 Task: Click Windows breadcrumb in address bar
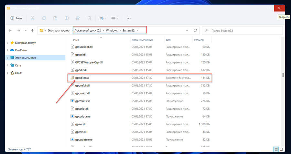pos(112,31)
